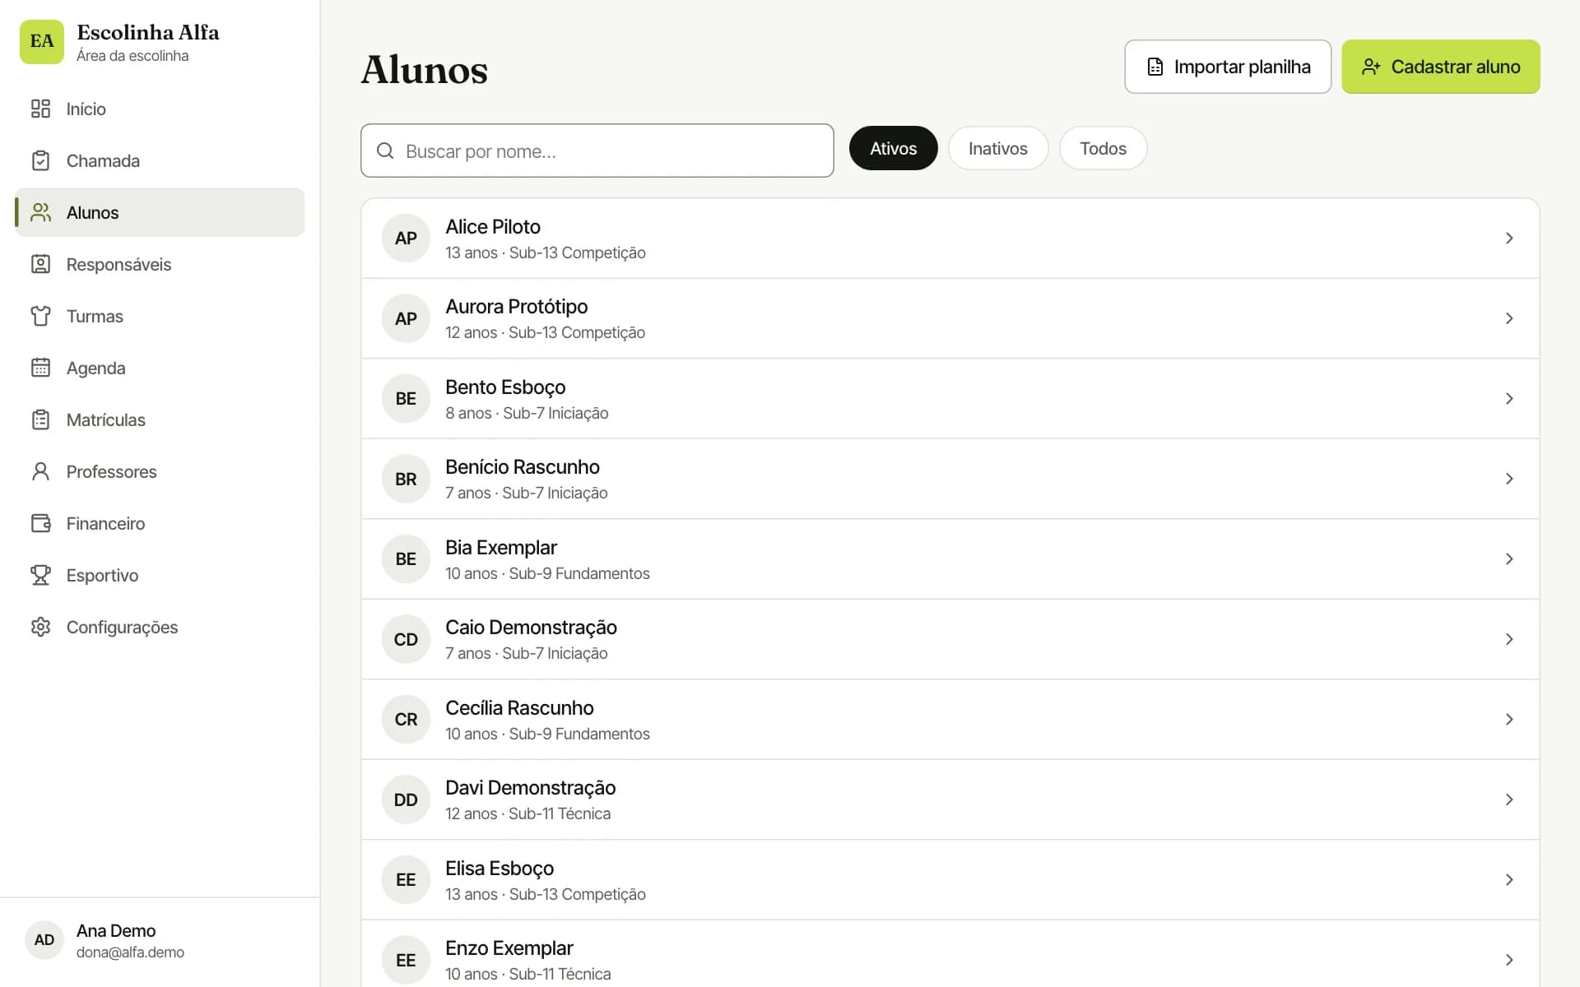Viewport: 1580px width, 987px height.
Task: Click the magnifier icon in search box
Action: [384, 151]
